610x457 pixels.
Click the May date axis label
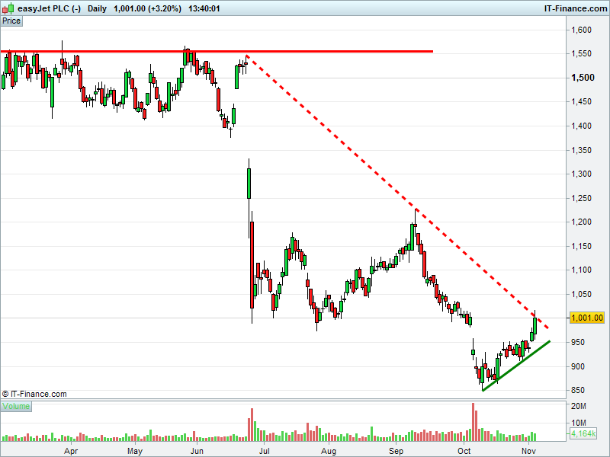(x=135, y=451)
